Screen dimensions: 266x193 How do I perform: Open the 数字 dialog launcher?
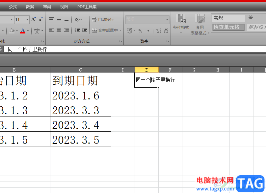point(168,41)
